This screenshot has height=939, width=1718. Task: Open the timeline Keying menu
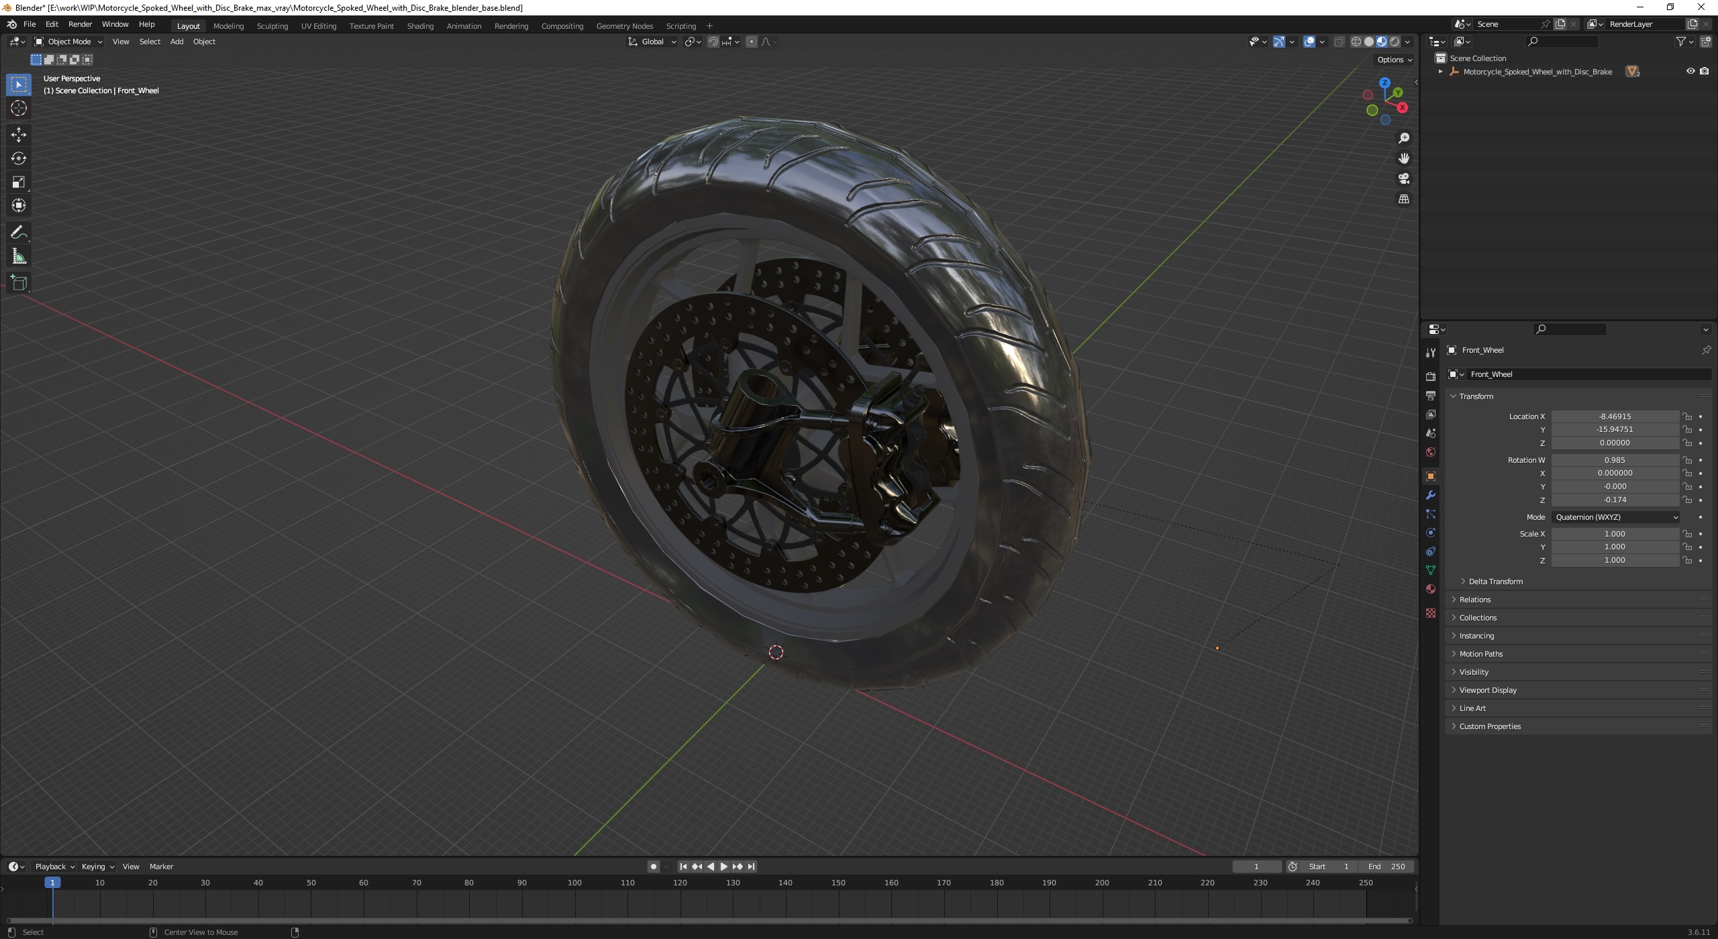click(x=97, y=867)
